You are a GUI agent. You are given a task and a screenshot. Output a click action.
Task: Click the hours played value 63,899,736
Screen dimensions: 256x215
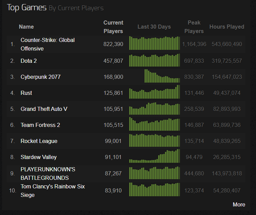pos(227,125)
